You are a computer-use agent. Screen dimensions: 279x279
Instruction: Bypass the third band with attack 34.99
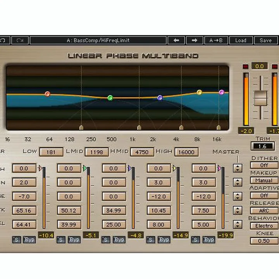[119, 240]
